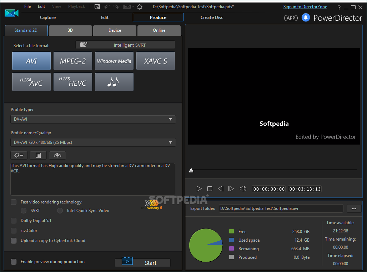Click the preview timeline scrubber handle
Viewport: 367px width, 272px height.
[191, 170]
